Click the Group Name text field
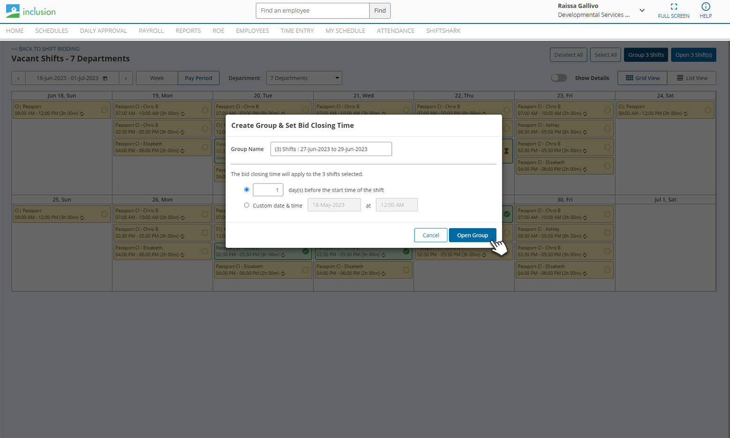The height and width of the screenshot is (438, 730). 331,149
